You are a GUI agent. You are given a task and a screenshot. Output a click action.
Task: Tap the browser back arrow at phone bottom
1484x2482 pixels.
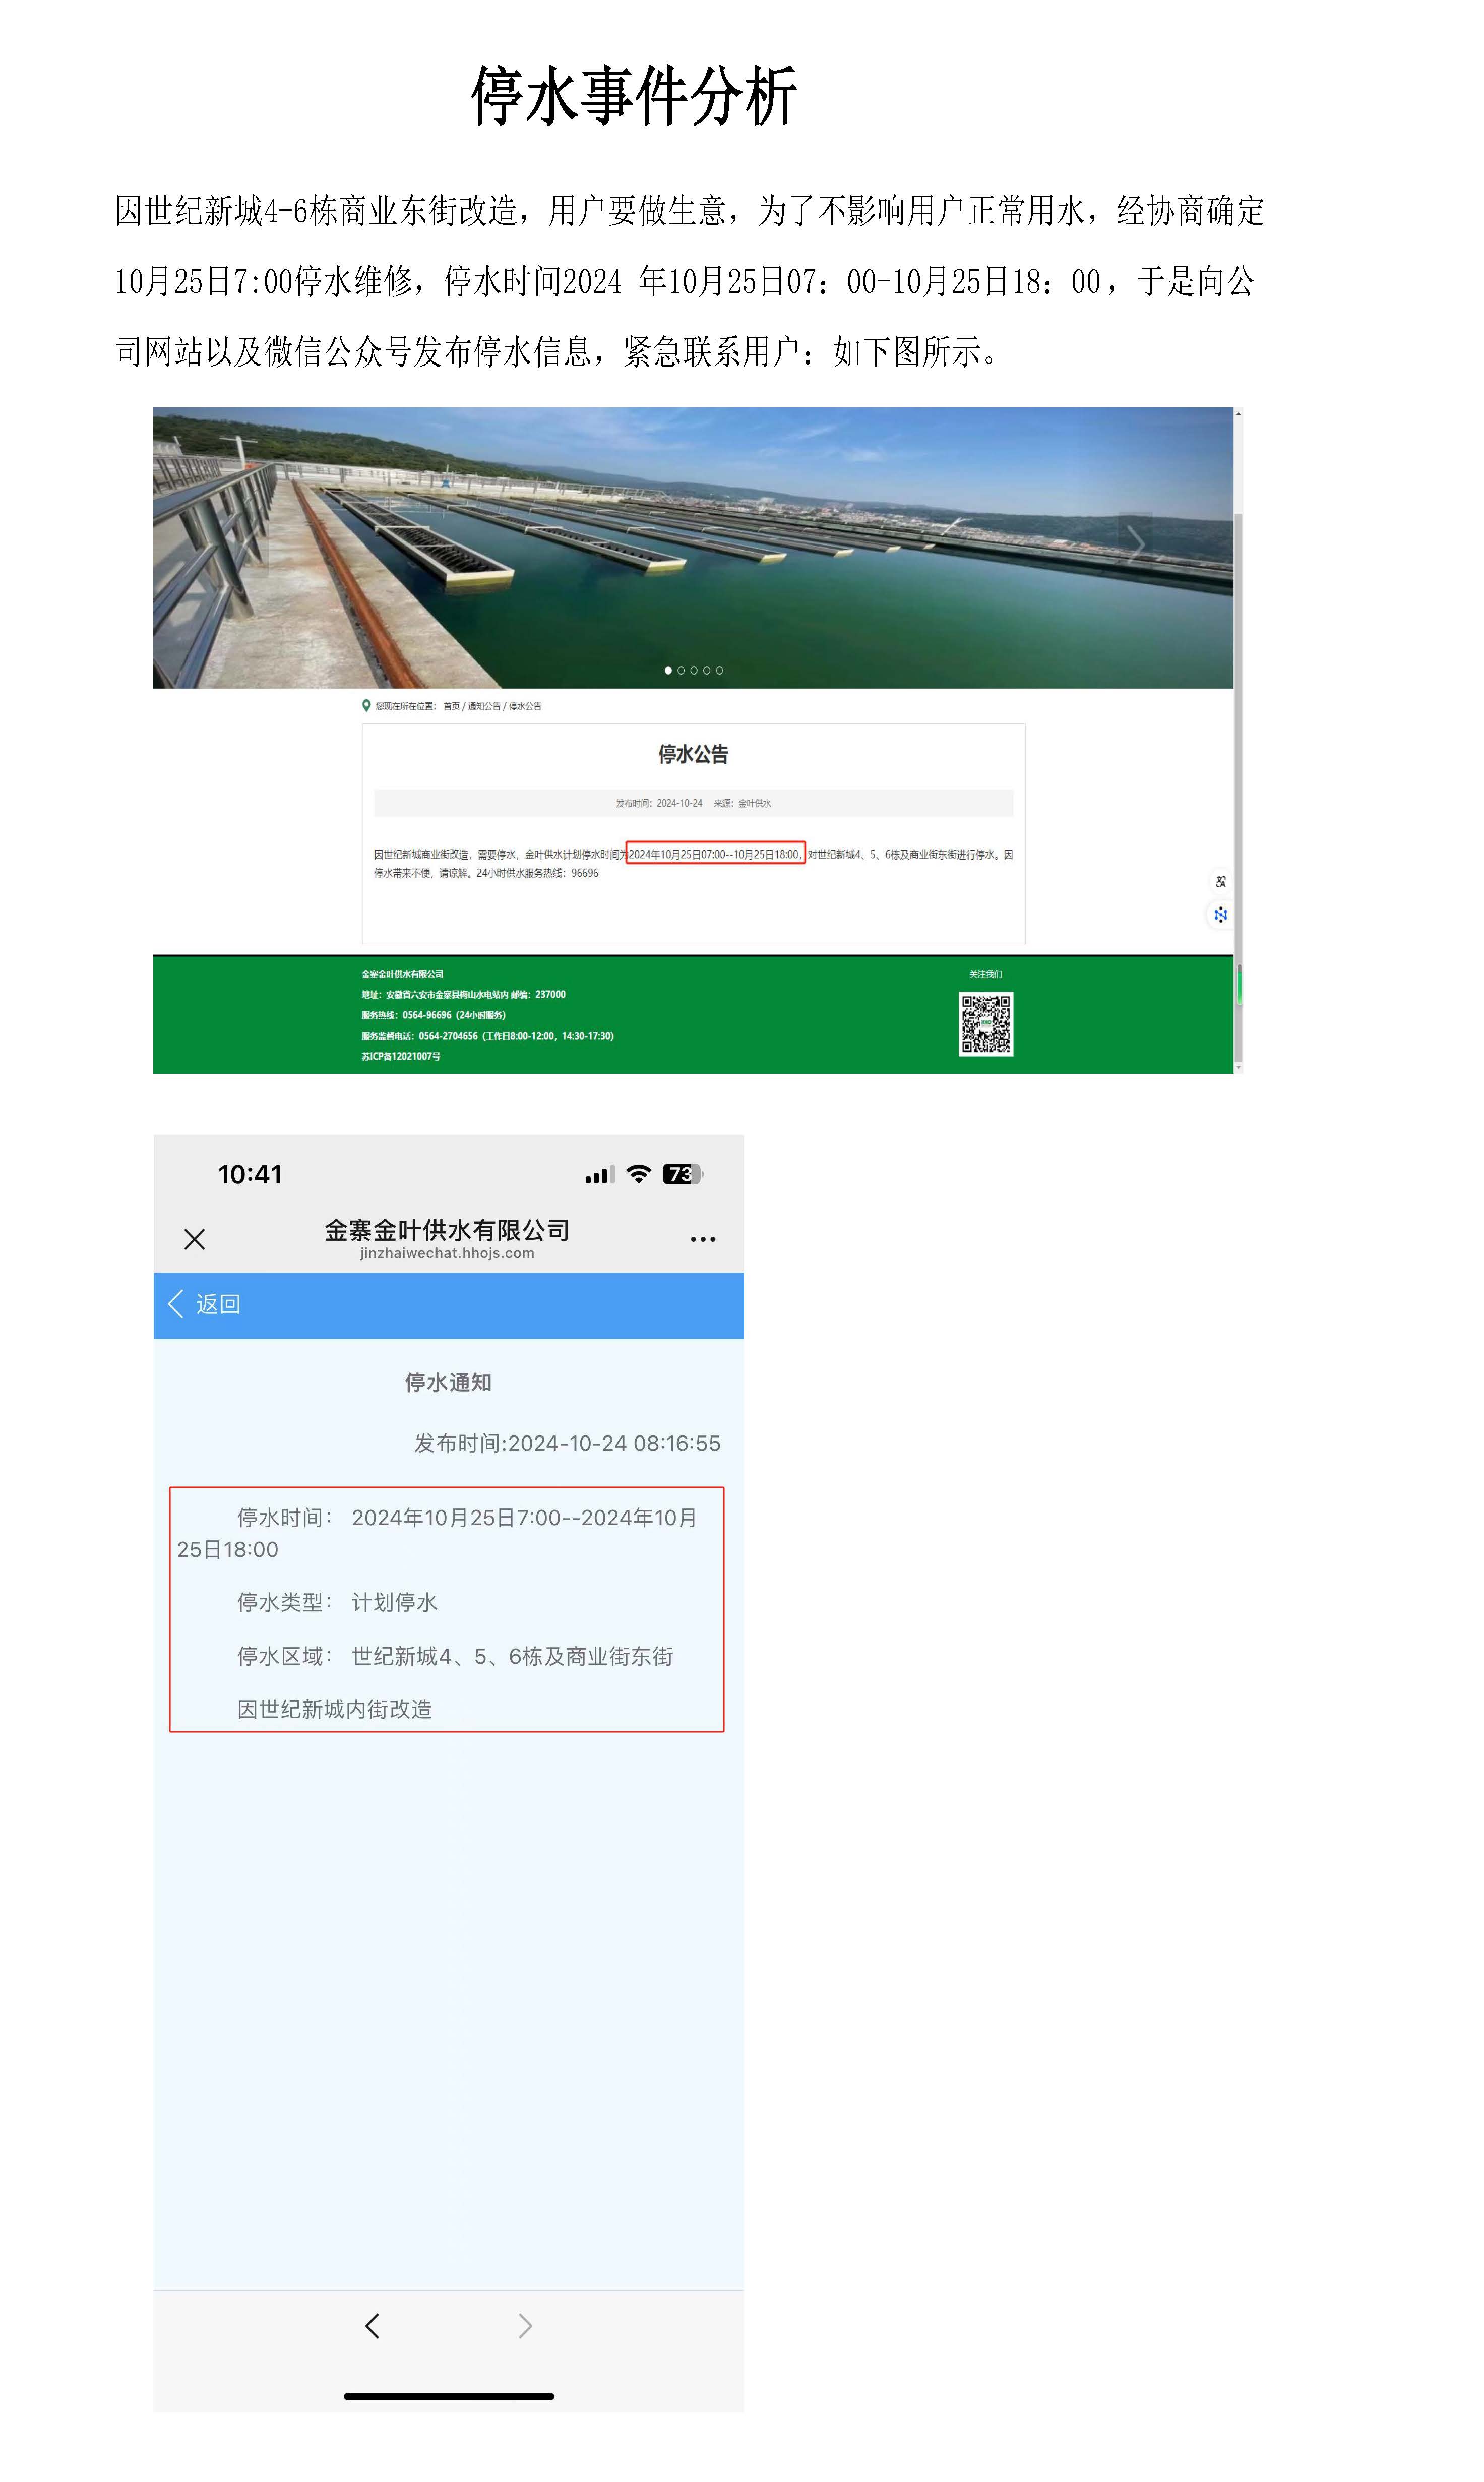pos(373,2326)
